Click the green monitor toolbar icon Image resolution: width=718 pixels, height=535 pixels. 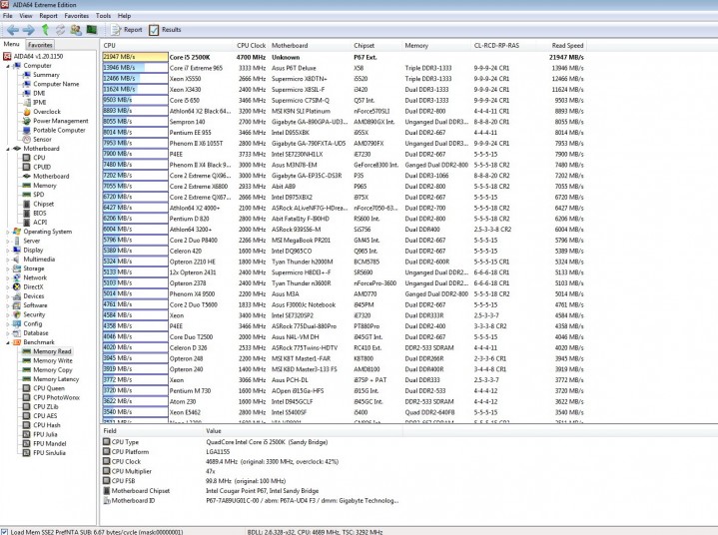[92, 30]
